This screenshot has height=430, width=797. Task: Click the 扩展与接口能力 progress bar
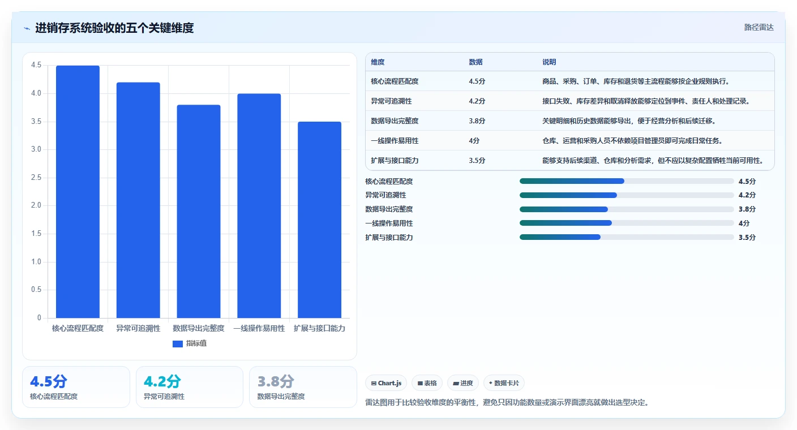[x=627, y=237]
